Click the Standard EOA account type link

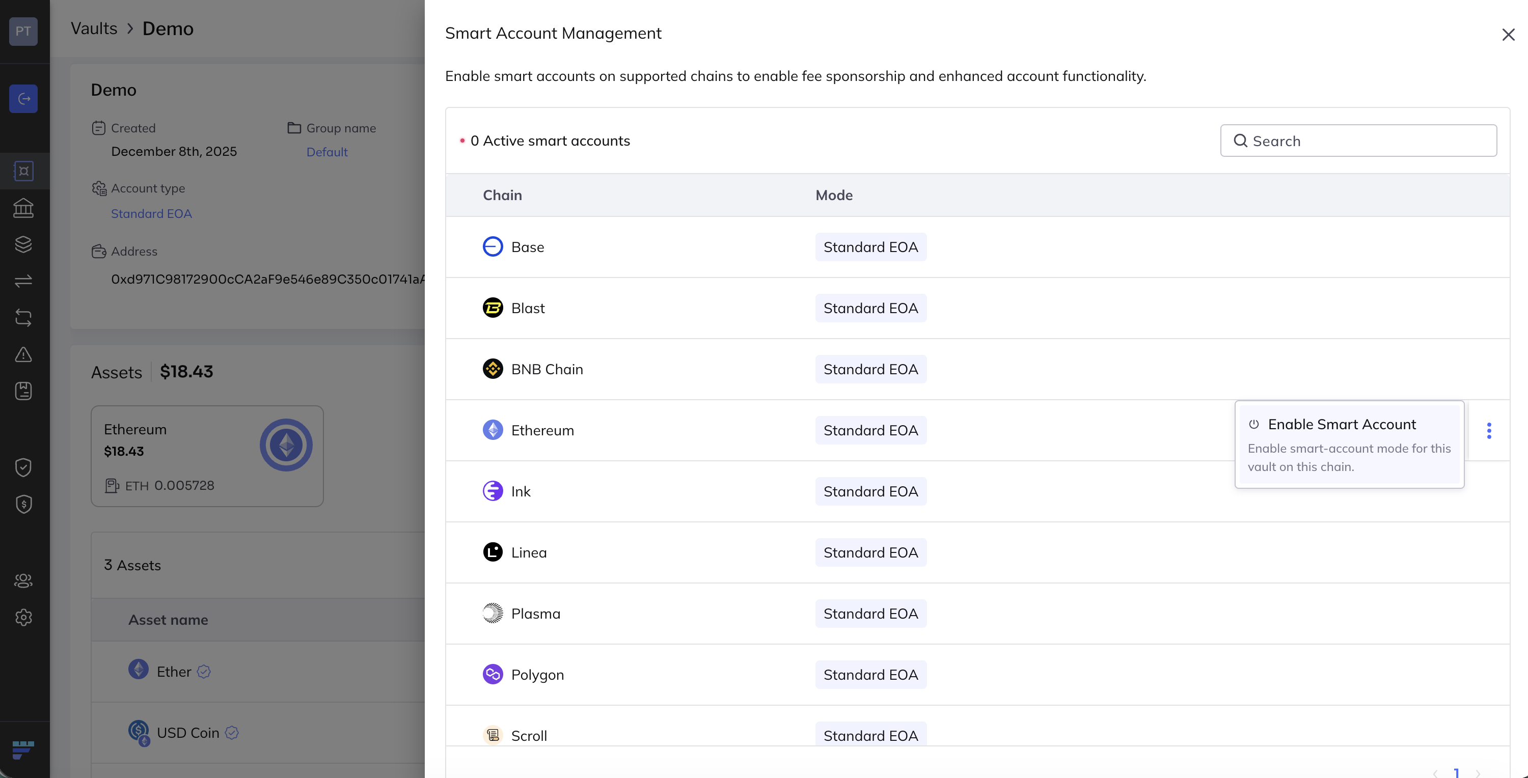[151, 213]
